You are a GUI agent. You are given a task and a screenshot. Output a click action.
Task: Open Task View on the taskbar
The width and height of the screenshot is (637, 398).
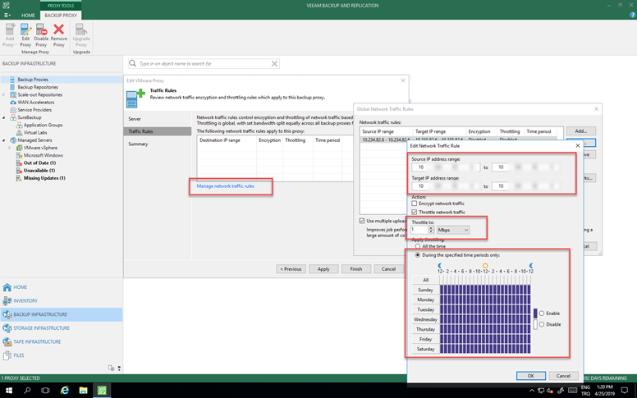pyautogui.click(x=45, y=391)
